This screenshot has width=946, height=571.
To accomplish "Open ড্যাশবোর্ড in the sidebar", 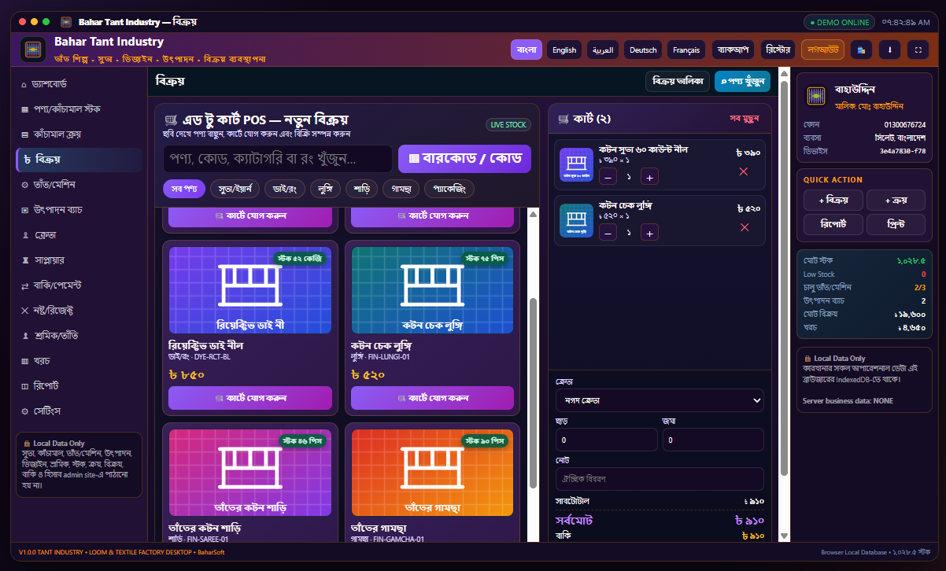I will tap(79, 83).
